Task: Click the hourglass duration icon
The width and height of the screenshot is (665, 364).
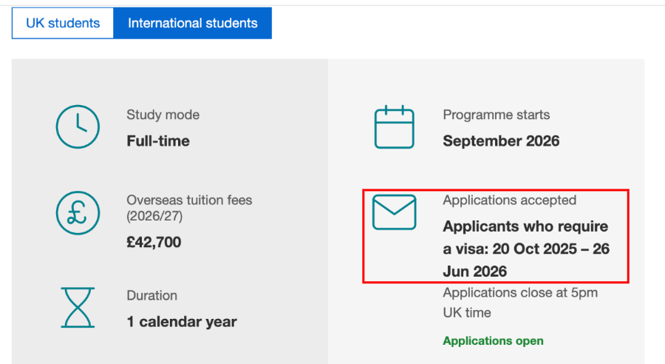Action: (78, 308)
